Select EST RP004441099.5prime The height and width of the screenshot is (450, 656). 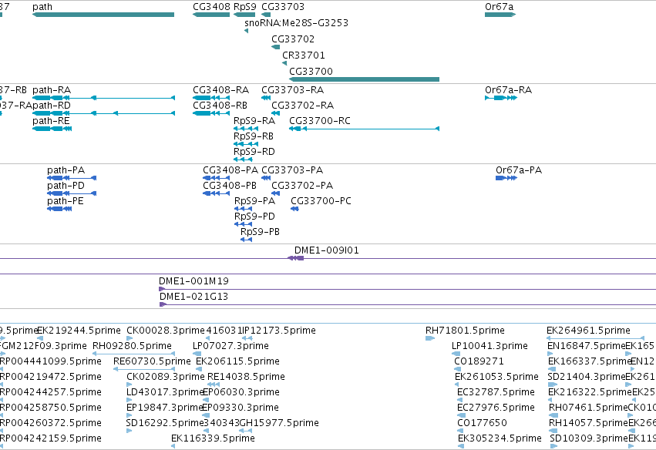point(51,361)
